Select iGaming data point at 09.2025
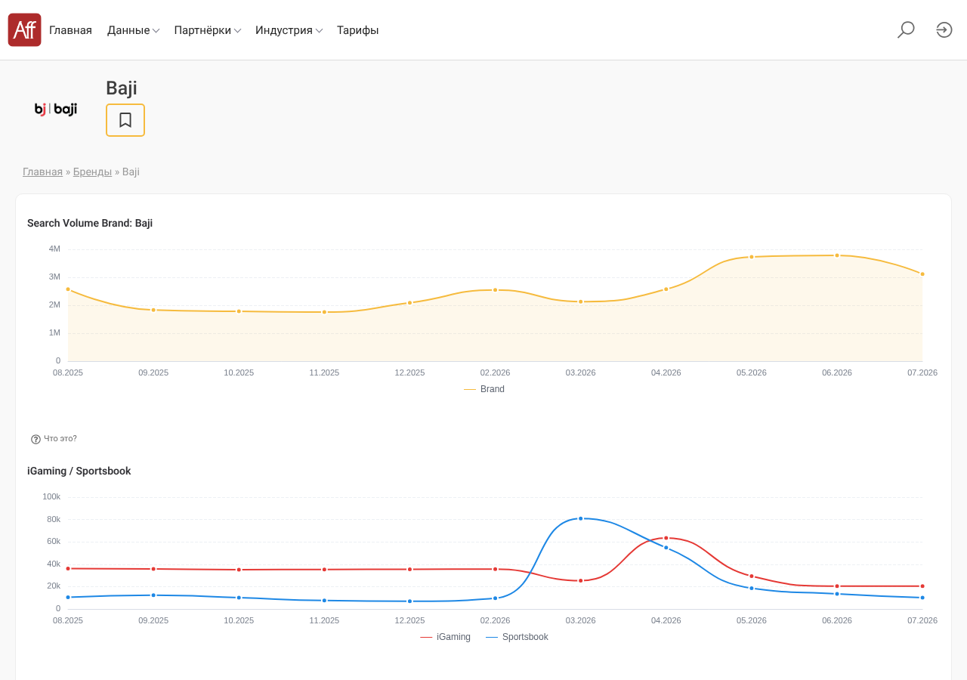Viewport: 967px width, 680px height. point(153,595)
